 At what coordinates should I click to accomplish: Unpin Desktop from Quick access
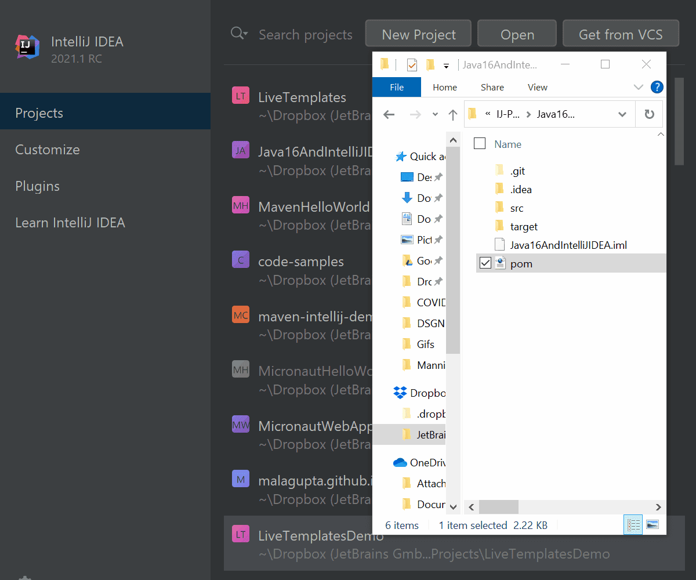coord(438,177)
